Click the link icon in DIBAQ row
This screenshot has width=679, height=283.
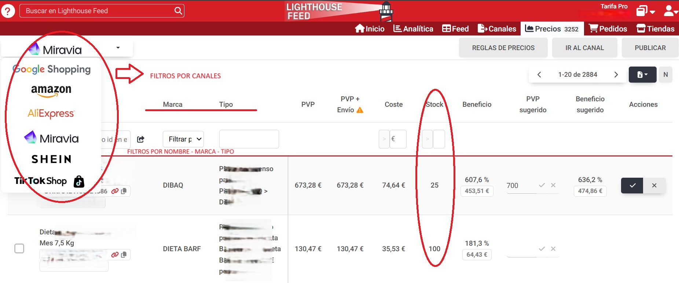(115, 191)
